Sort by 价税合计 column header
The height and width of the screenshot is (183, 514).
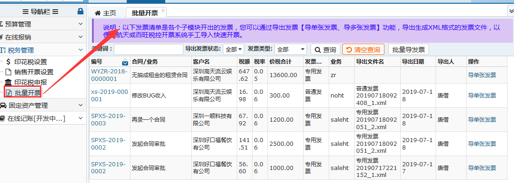click(x=285, y=61)
